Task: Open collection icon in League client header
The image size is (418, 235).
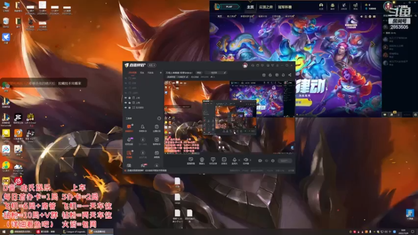Action: [x=332, y=6]
